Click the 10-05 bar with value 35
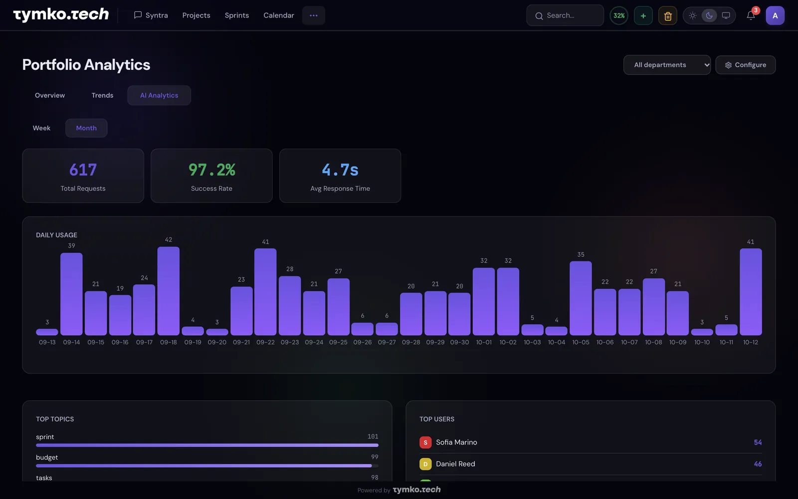Screen dimensions: 798x499 tap(581, 298)
